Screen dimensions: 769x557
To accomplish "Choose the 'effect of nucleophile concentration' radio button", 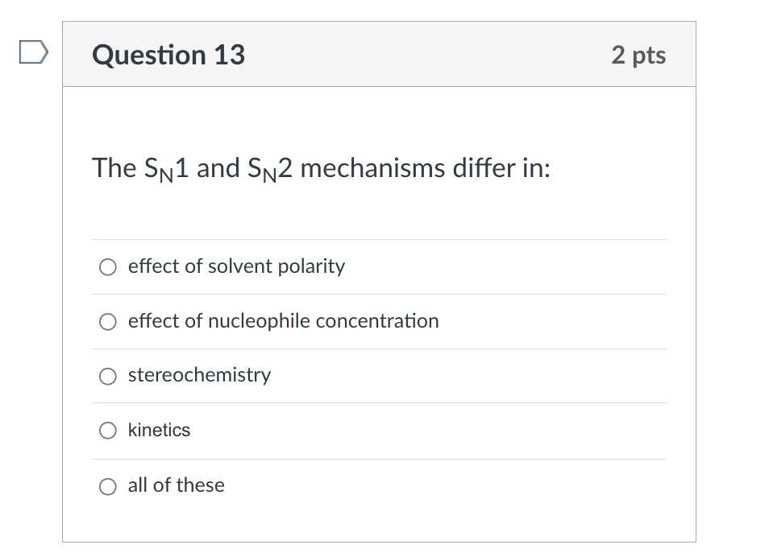I will [x=108, y=322].
